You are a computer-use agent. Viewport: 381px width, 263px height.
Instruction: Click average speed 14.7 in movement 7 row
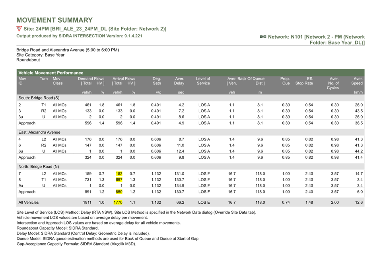(359, 174)
